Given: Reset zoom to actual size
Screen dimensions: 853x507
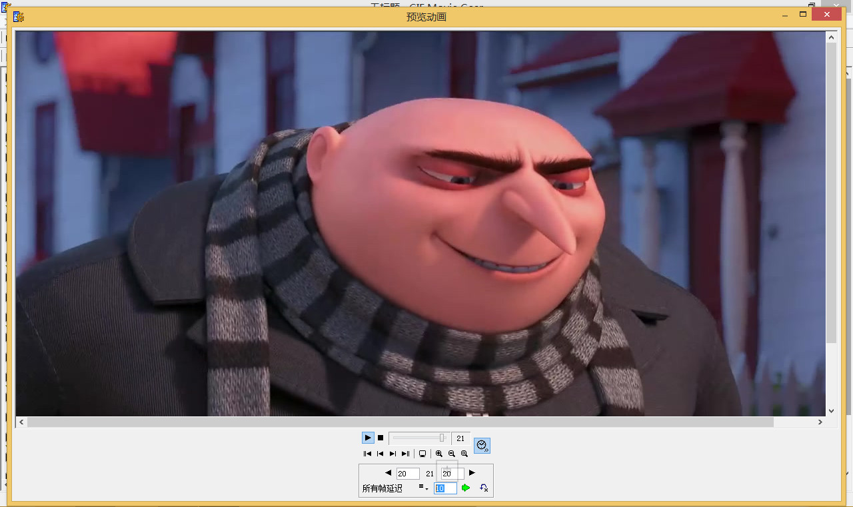Looking at the screenshot, I should [x=464, y=454].
